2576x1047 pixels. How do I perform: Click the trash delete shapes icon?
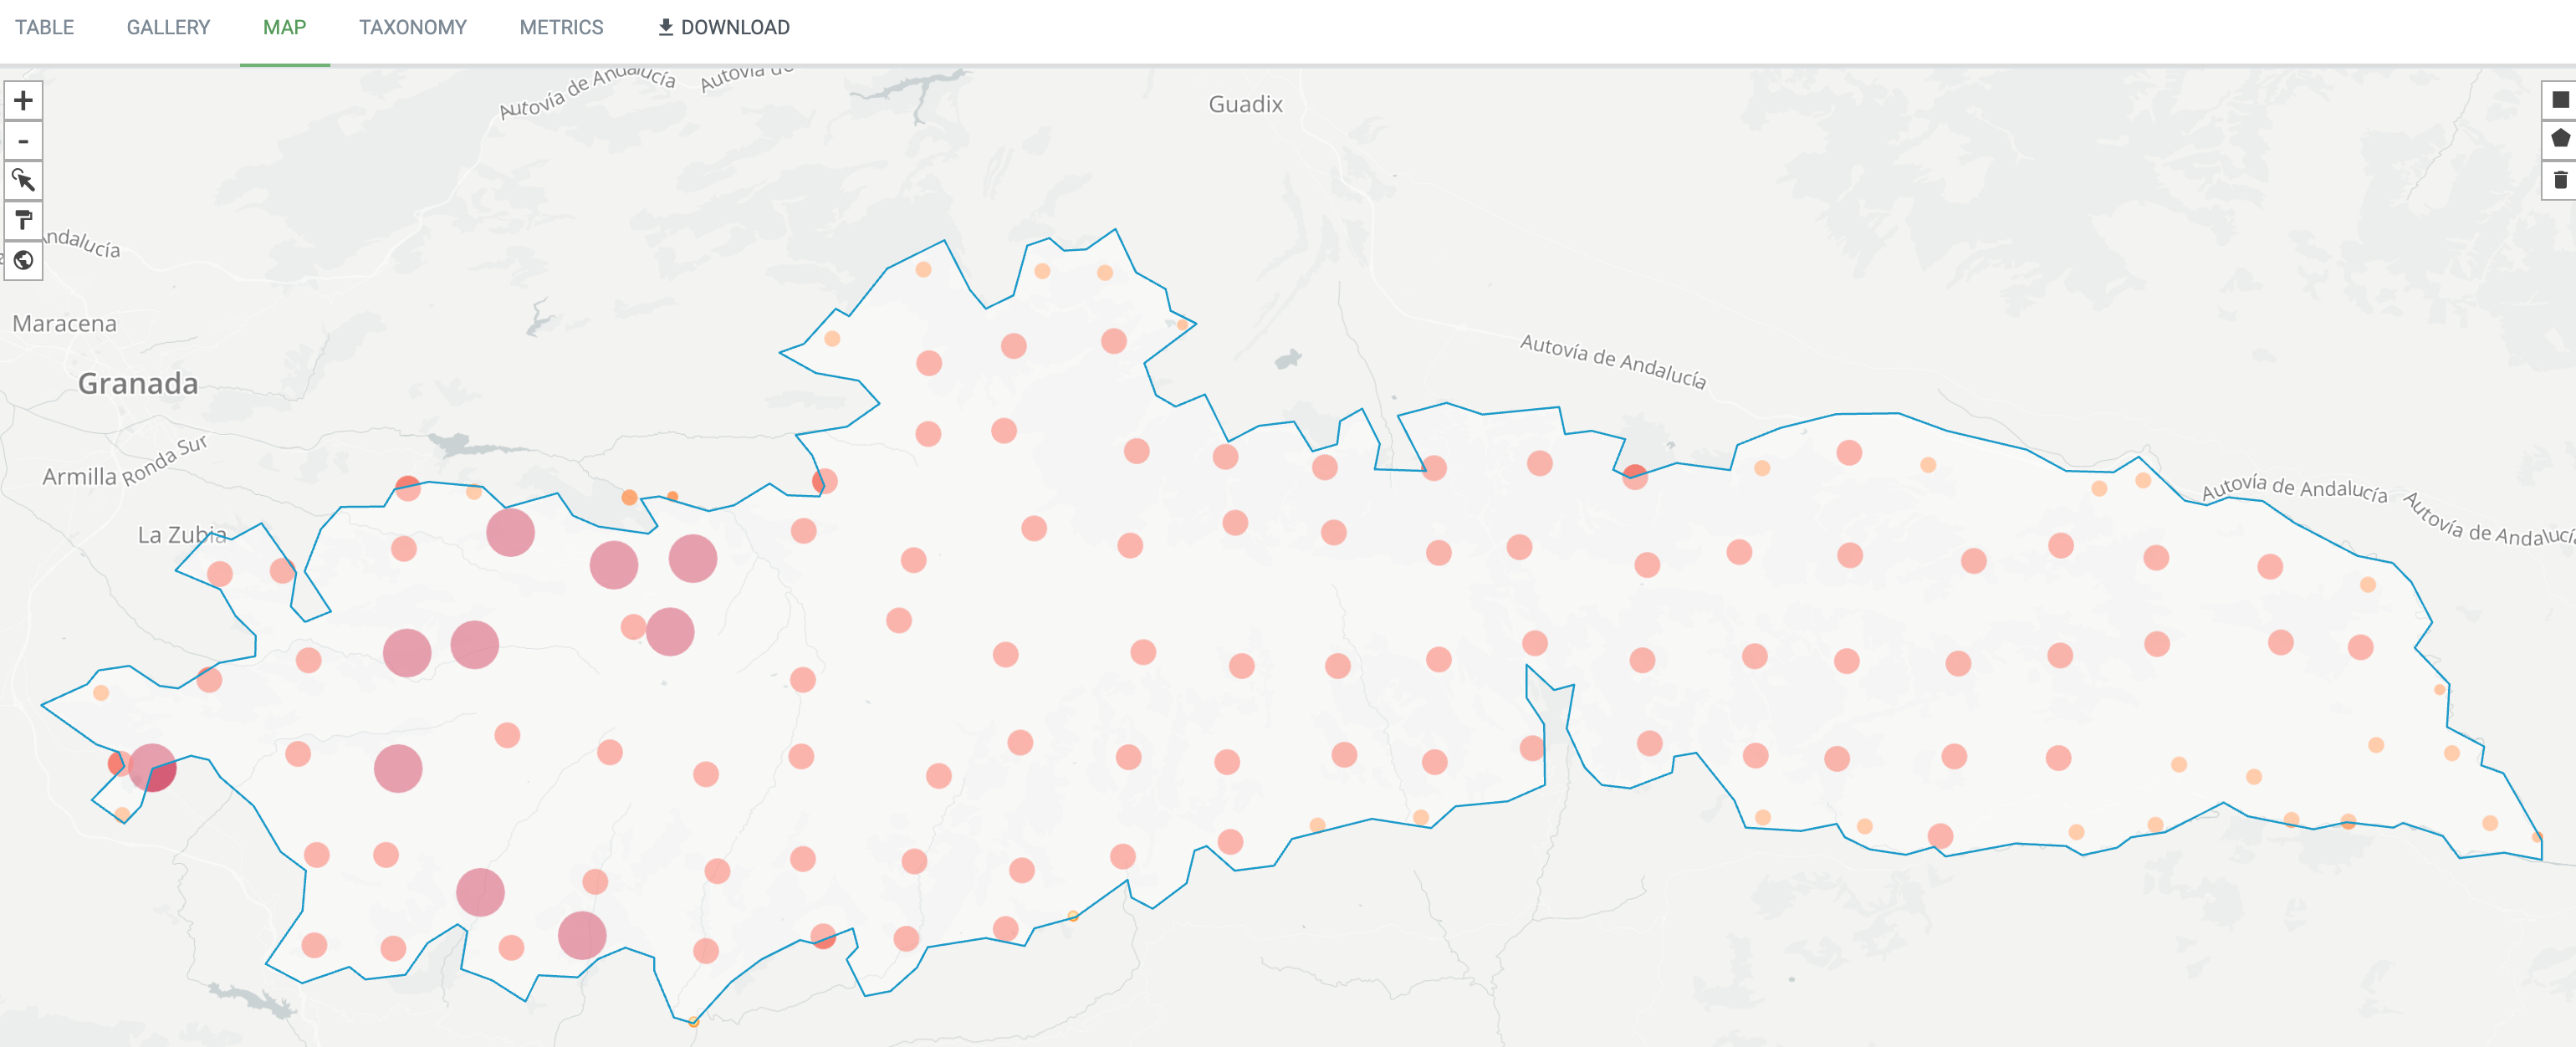[x=2560, y=180]
